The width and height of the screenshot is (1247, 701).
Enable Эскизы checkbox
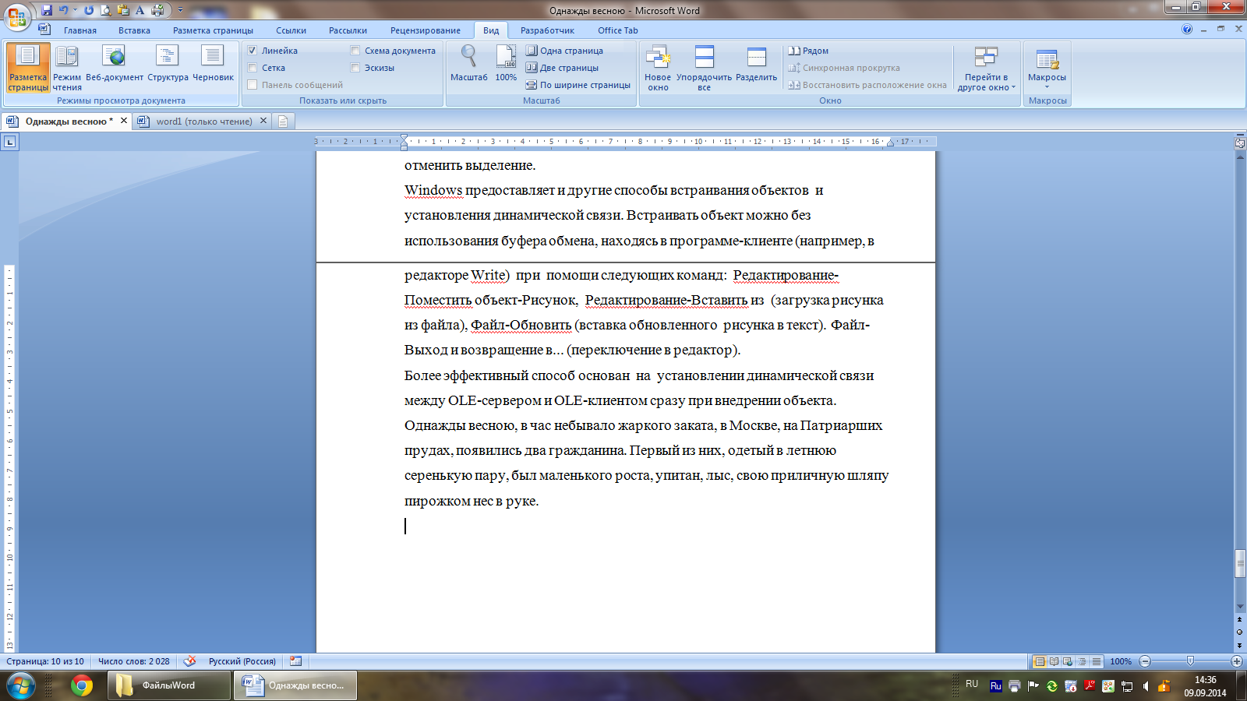click(x=355, y=68)
